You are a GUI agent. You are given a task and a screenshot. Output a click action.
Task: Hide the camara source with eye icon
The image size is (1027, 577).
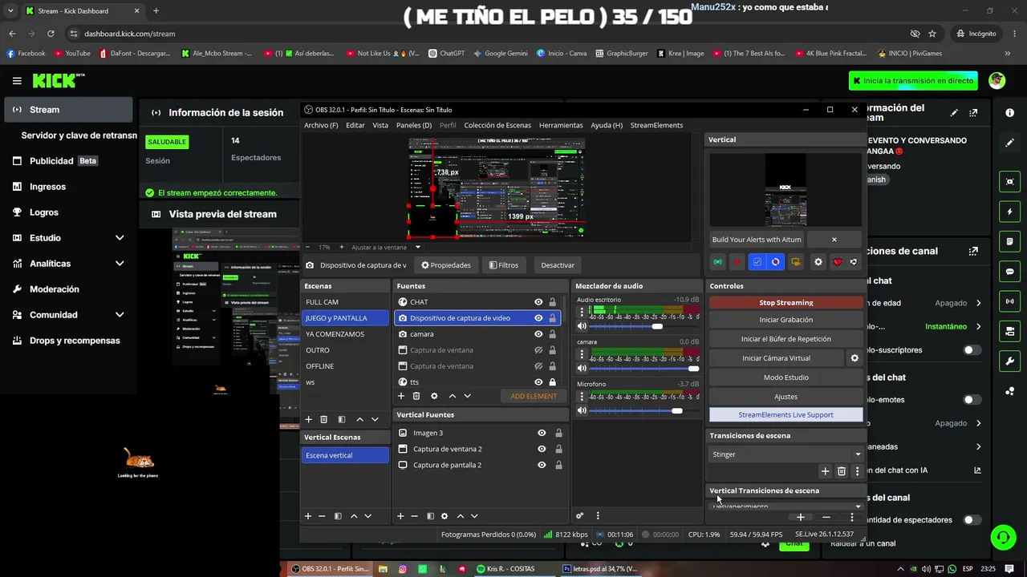[538, 334]
